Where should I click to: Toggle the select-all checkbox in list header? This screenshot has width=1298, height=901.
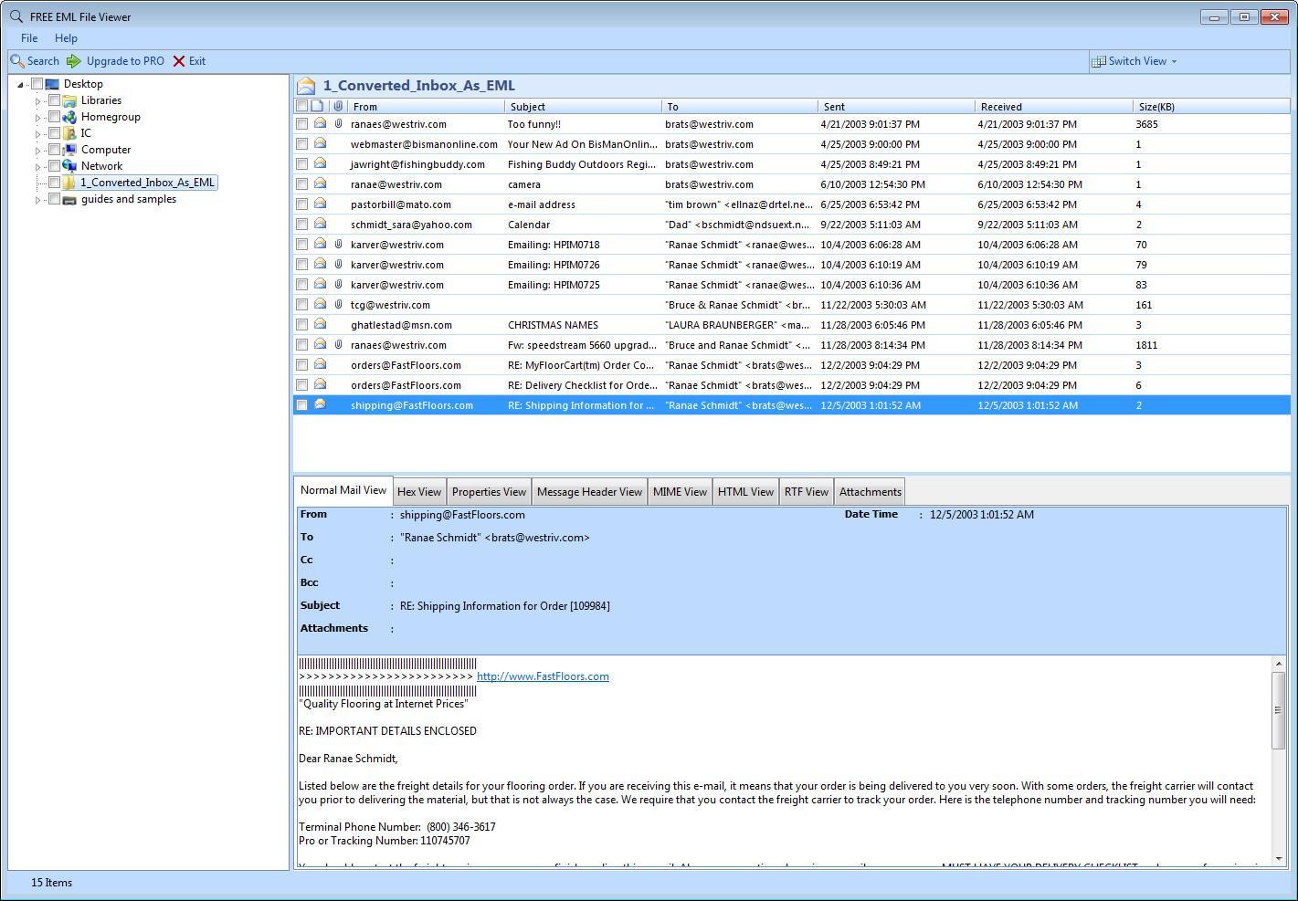(302, 106)
